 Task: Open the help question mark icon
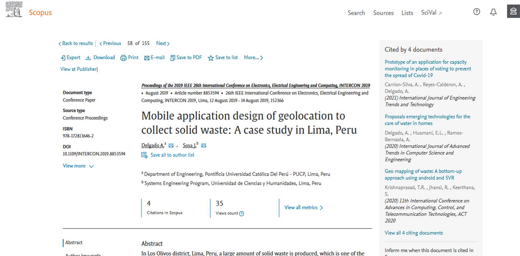[477, 12]
